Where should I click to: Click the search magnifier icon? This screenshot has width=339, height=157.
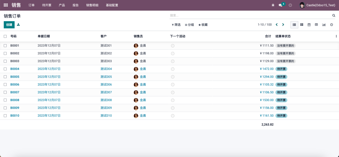(x=334, y=16)
